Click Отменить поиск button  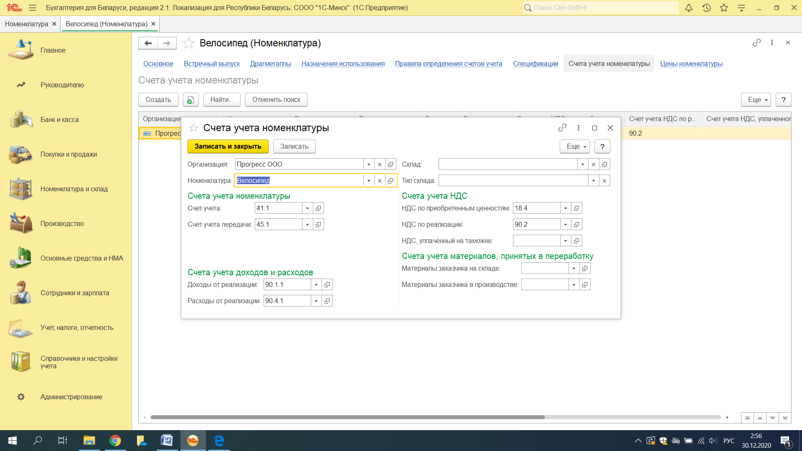click(276, 99)
